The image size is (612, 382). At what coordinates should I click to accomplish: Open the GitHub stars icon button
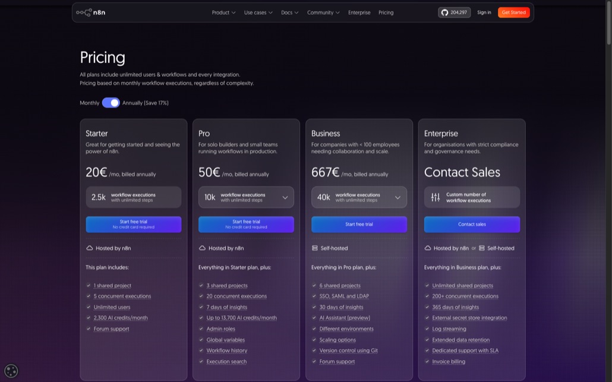point(455,12)
